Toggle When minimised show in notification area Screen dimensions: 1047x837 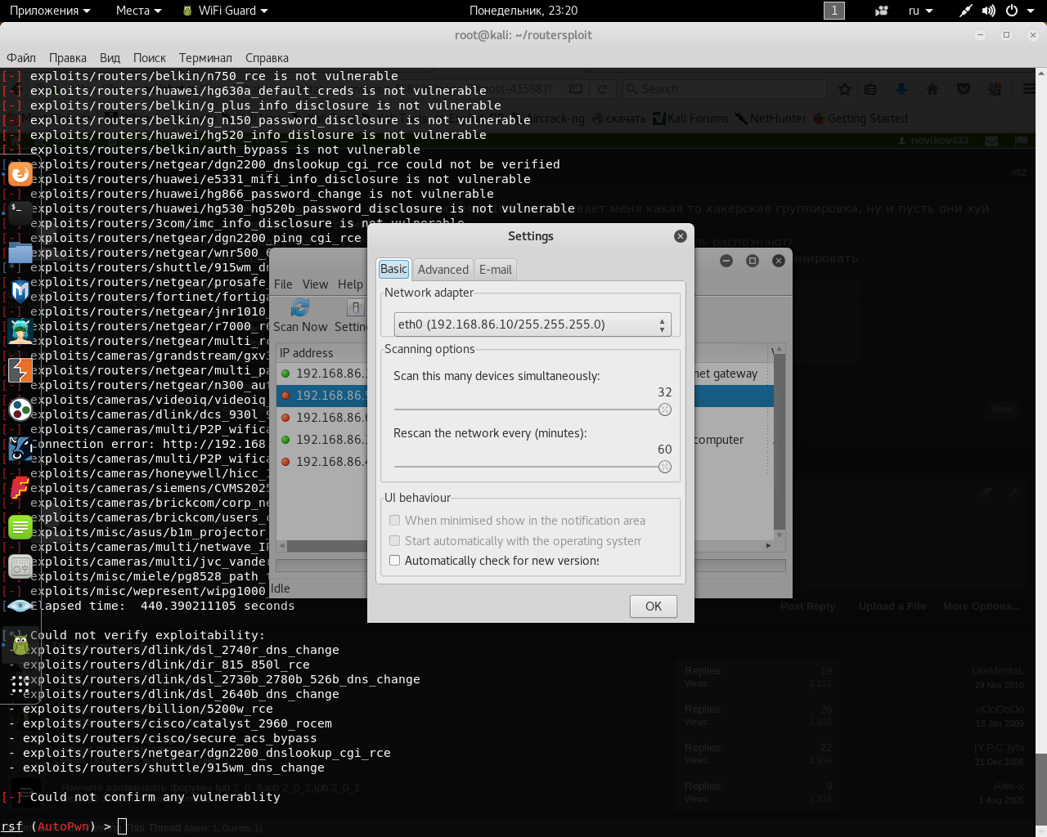(x=395, y=521)
